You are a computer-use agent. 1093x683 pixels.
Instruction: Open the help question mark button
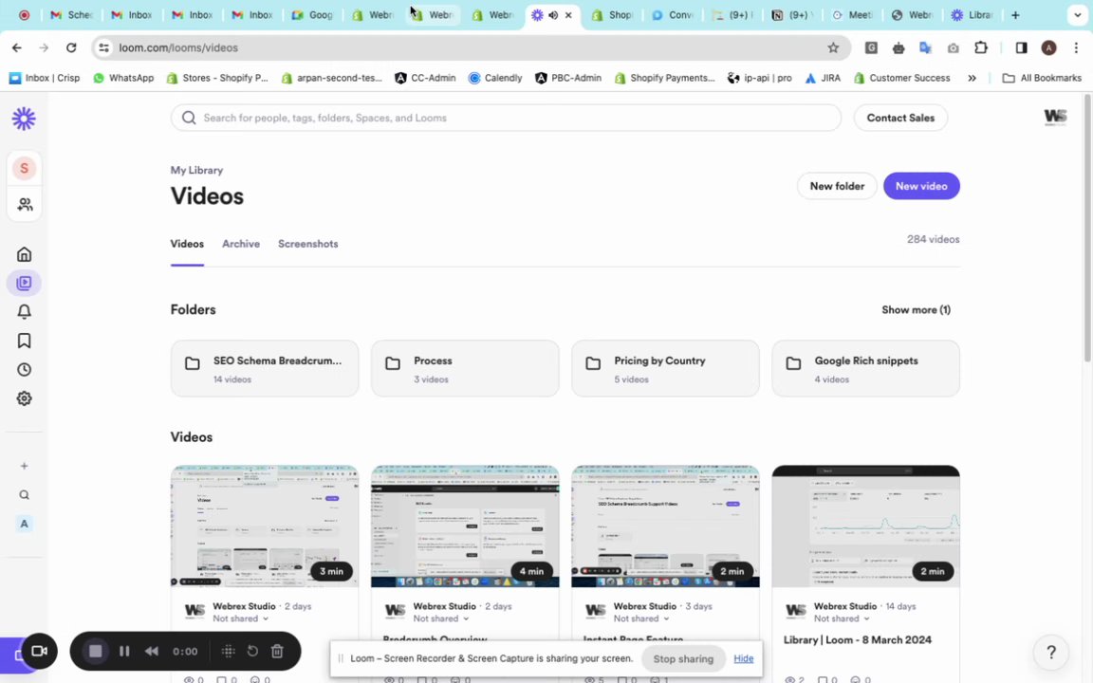(1051, 653)
